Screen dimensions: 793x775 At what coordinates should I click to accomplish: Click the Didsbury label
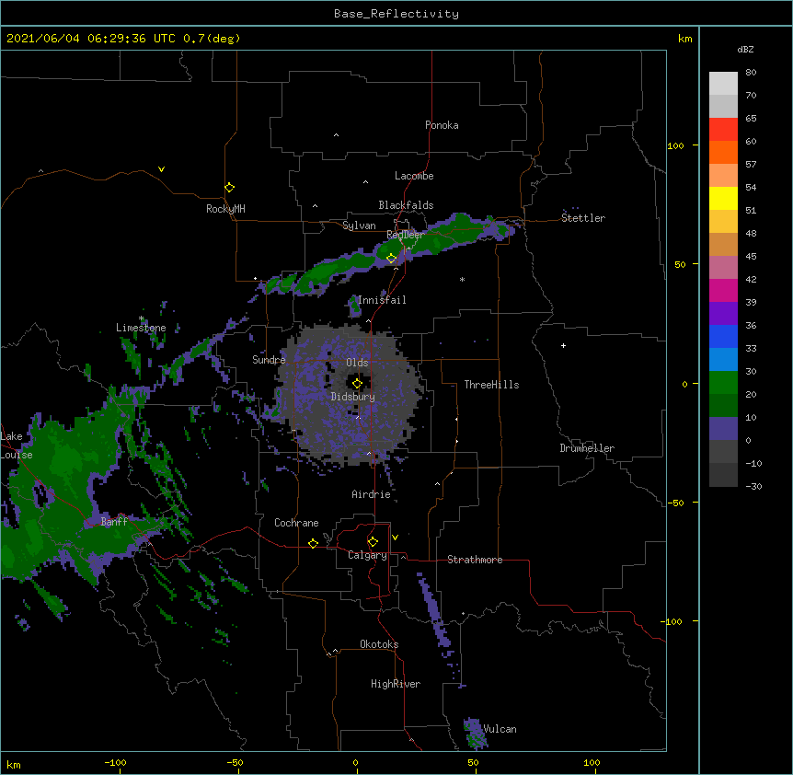353,397
